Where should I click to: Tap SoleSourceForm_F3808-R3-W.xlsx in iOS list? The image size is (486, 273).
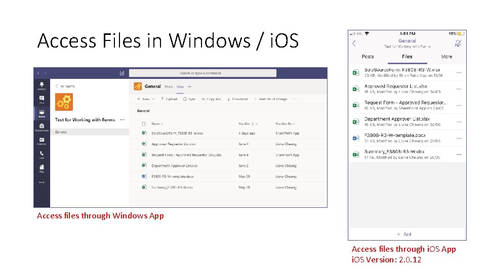pos(407,72)
